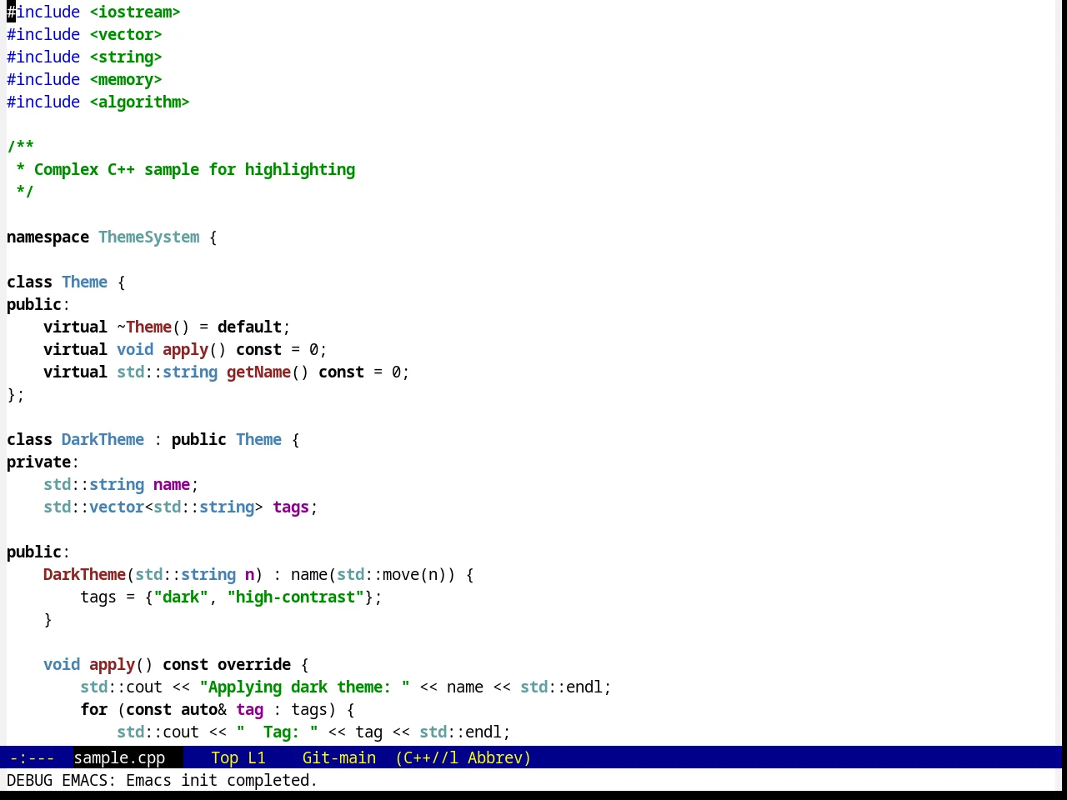Click the Git-main version control indicator
1067x800 pixels.
point(339,757)
